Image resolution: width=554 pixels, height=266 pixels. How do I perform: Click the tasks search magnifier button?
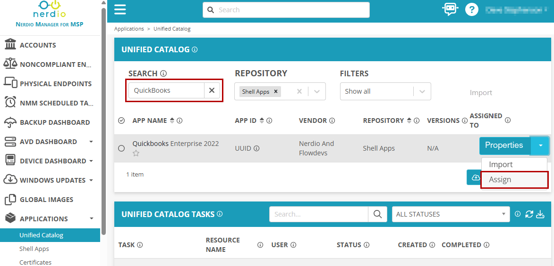pos(377,214)
